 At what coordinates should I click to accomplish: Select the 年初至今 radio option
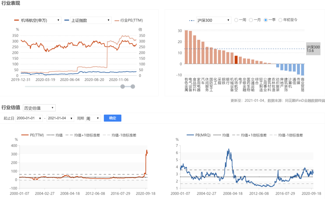(280, 20)
